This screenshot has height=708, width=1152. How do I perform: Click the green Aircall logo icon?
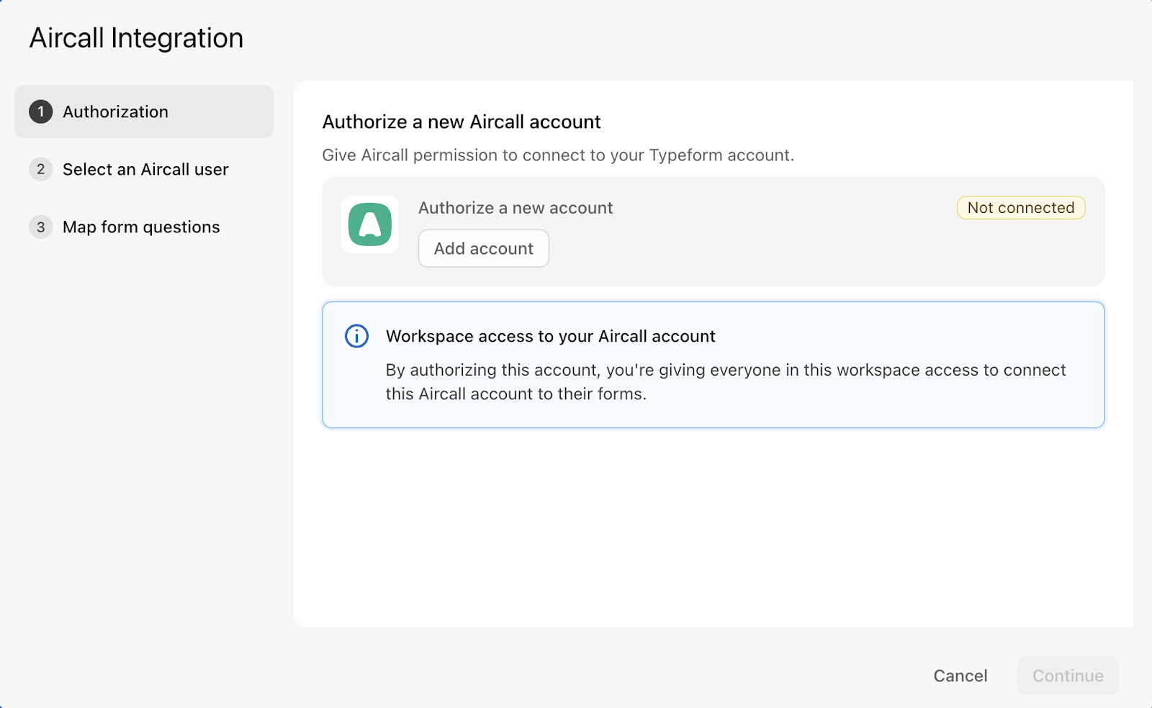[x=370, y=224]
